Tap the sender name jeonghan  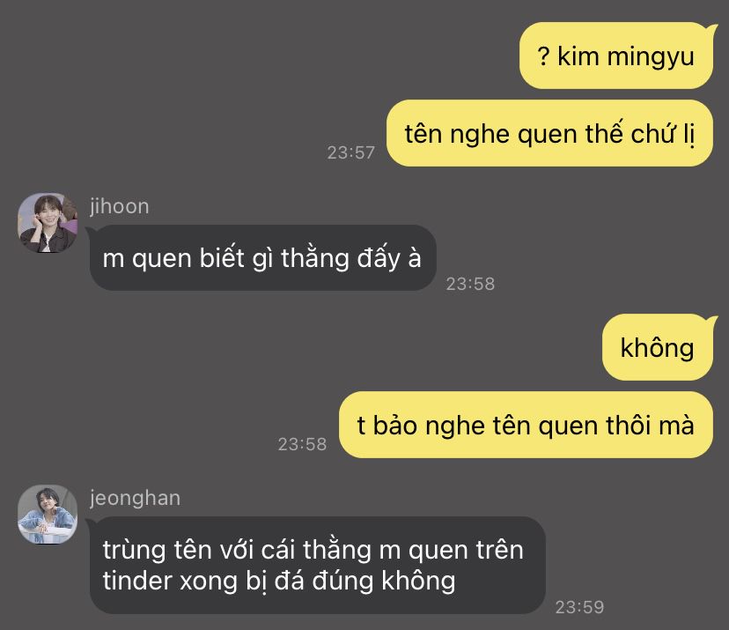pos(136,498)
